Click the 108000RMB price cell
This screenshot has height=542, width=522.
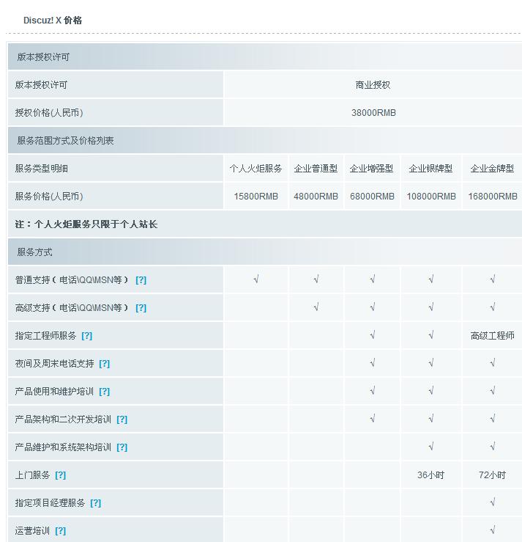pos(431,197)
